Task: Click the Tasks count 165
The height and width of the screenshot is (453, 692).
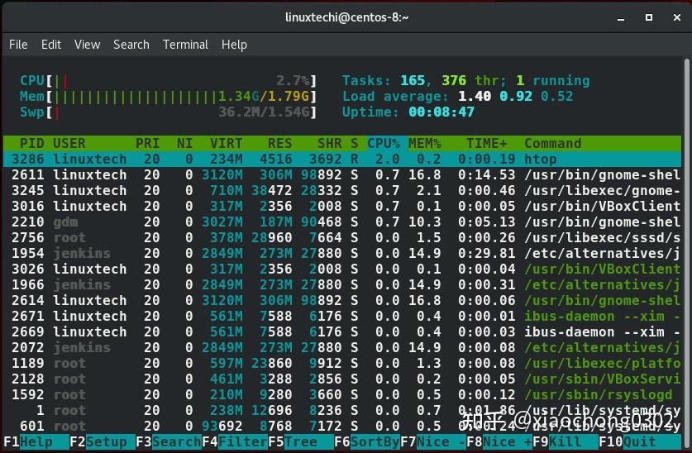Action: point(413,81)
